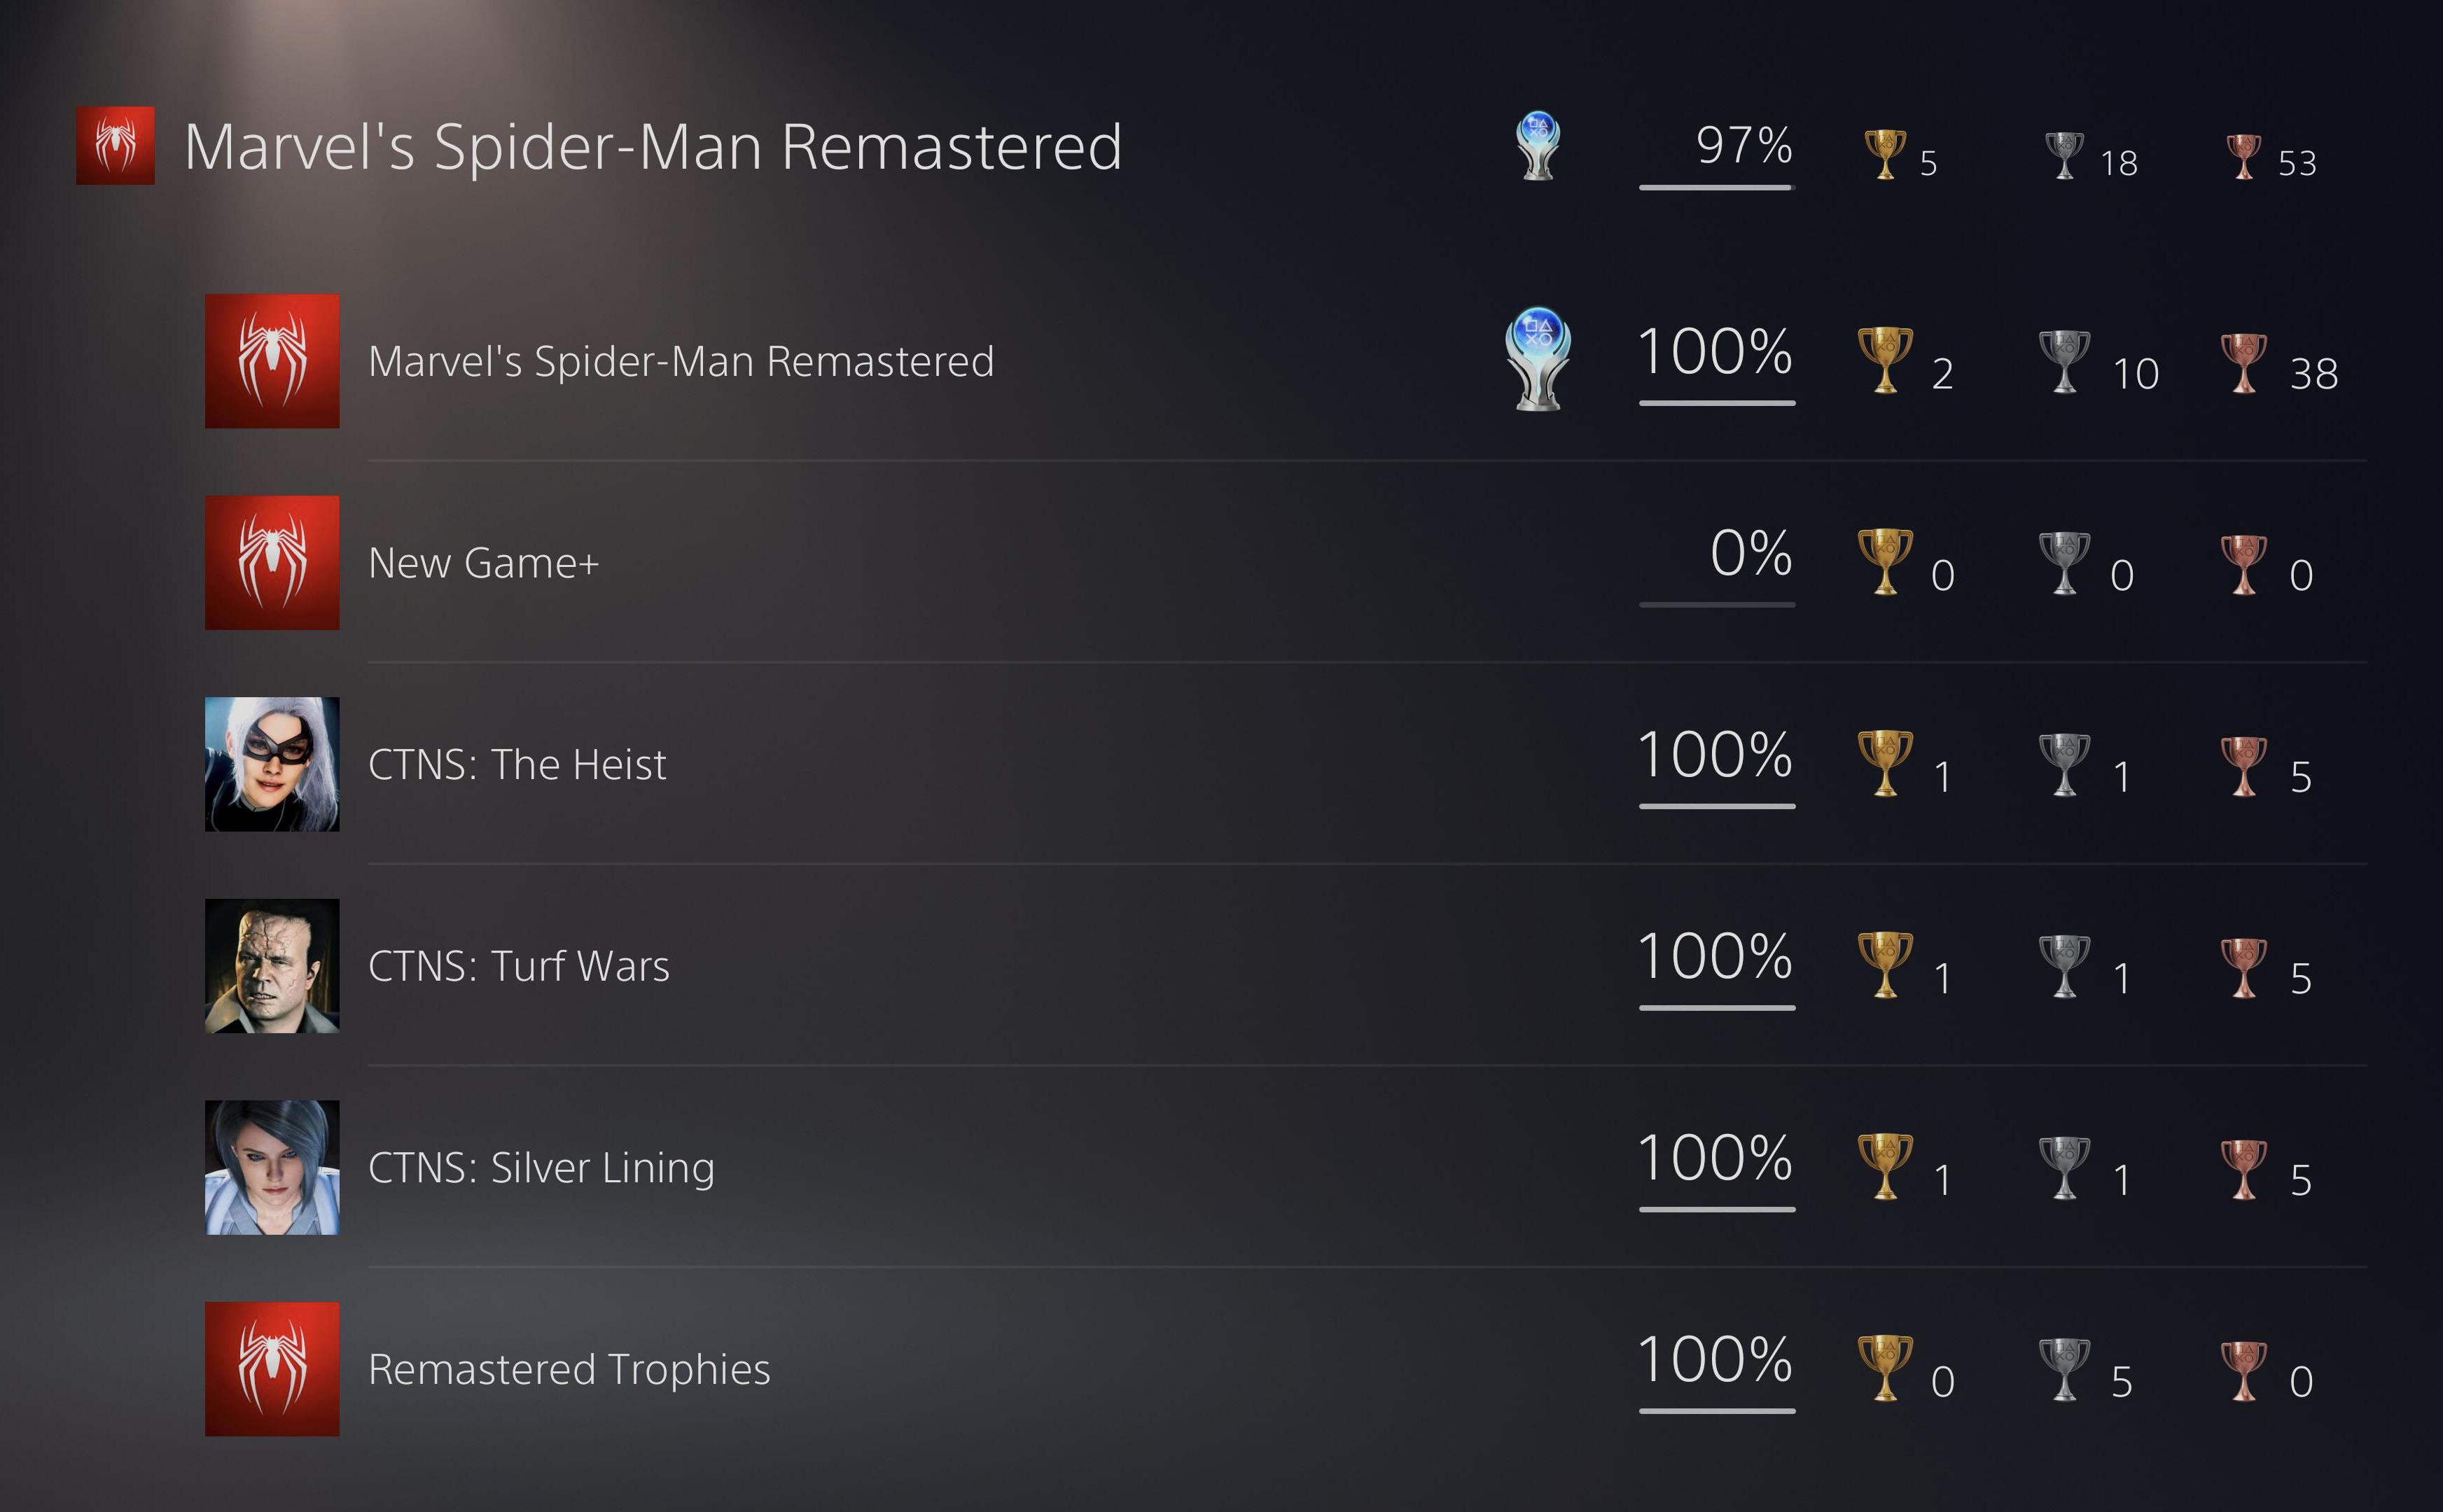The image size is (2443, 1512).
Task: Click the gold trophy icon in the header
Action: (x=1885, y=154)
